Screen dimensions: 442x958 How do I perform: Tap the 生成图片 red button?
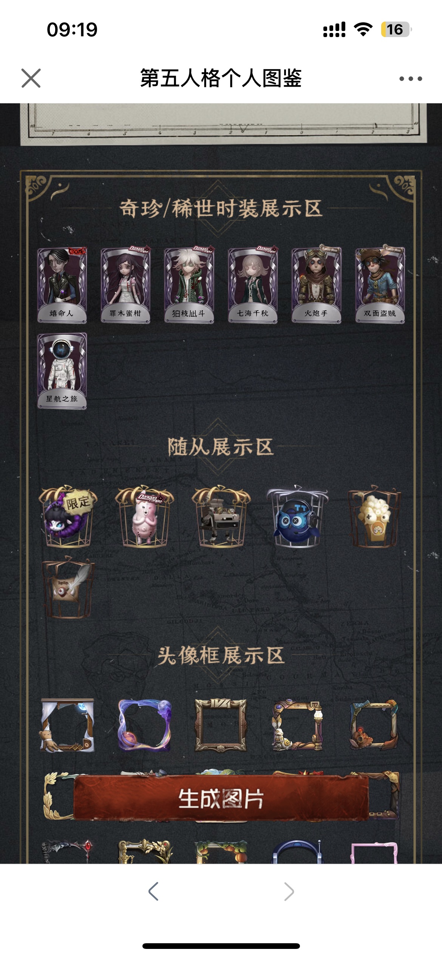pyautogui.click(x=221, y=798)
